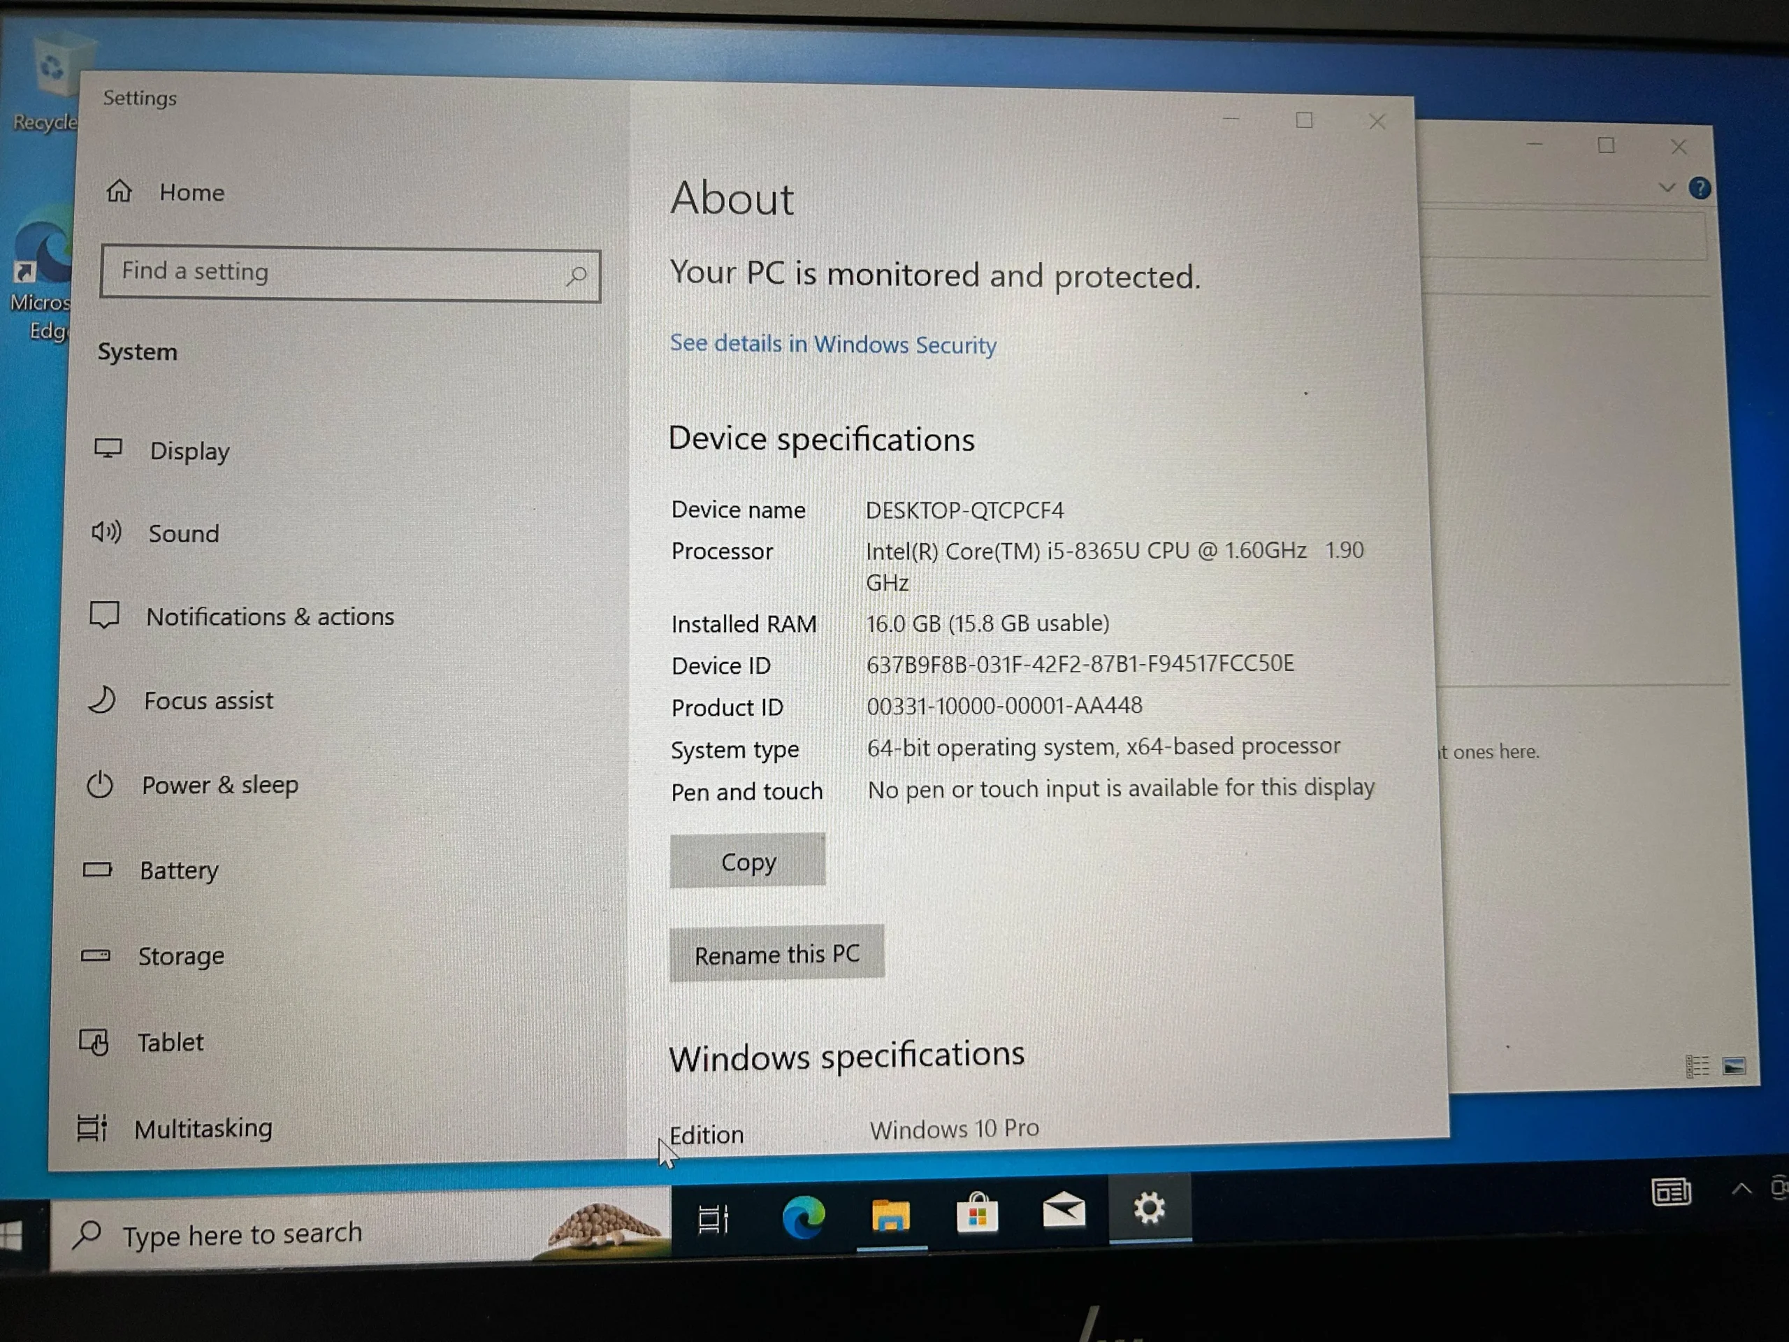Viewport: 1789px width, 1342px height.
Task: Click the Battery icon in sidebar
Action: coord(98,870)
